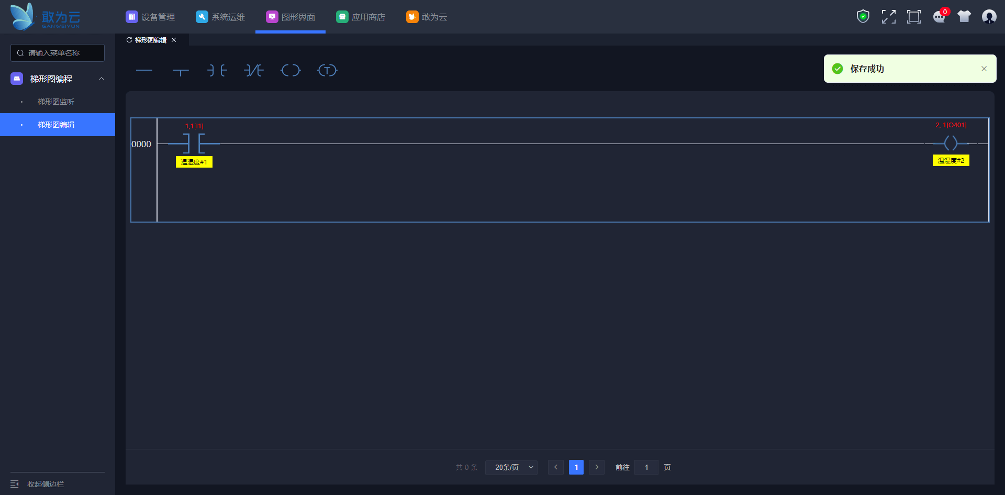This screenshot has height=495, width=1005.
Task: Switch to the 梯形图编辑 page tab
Action: tap(151, 40)
